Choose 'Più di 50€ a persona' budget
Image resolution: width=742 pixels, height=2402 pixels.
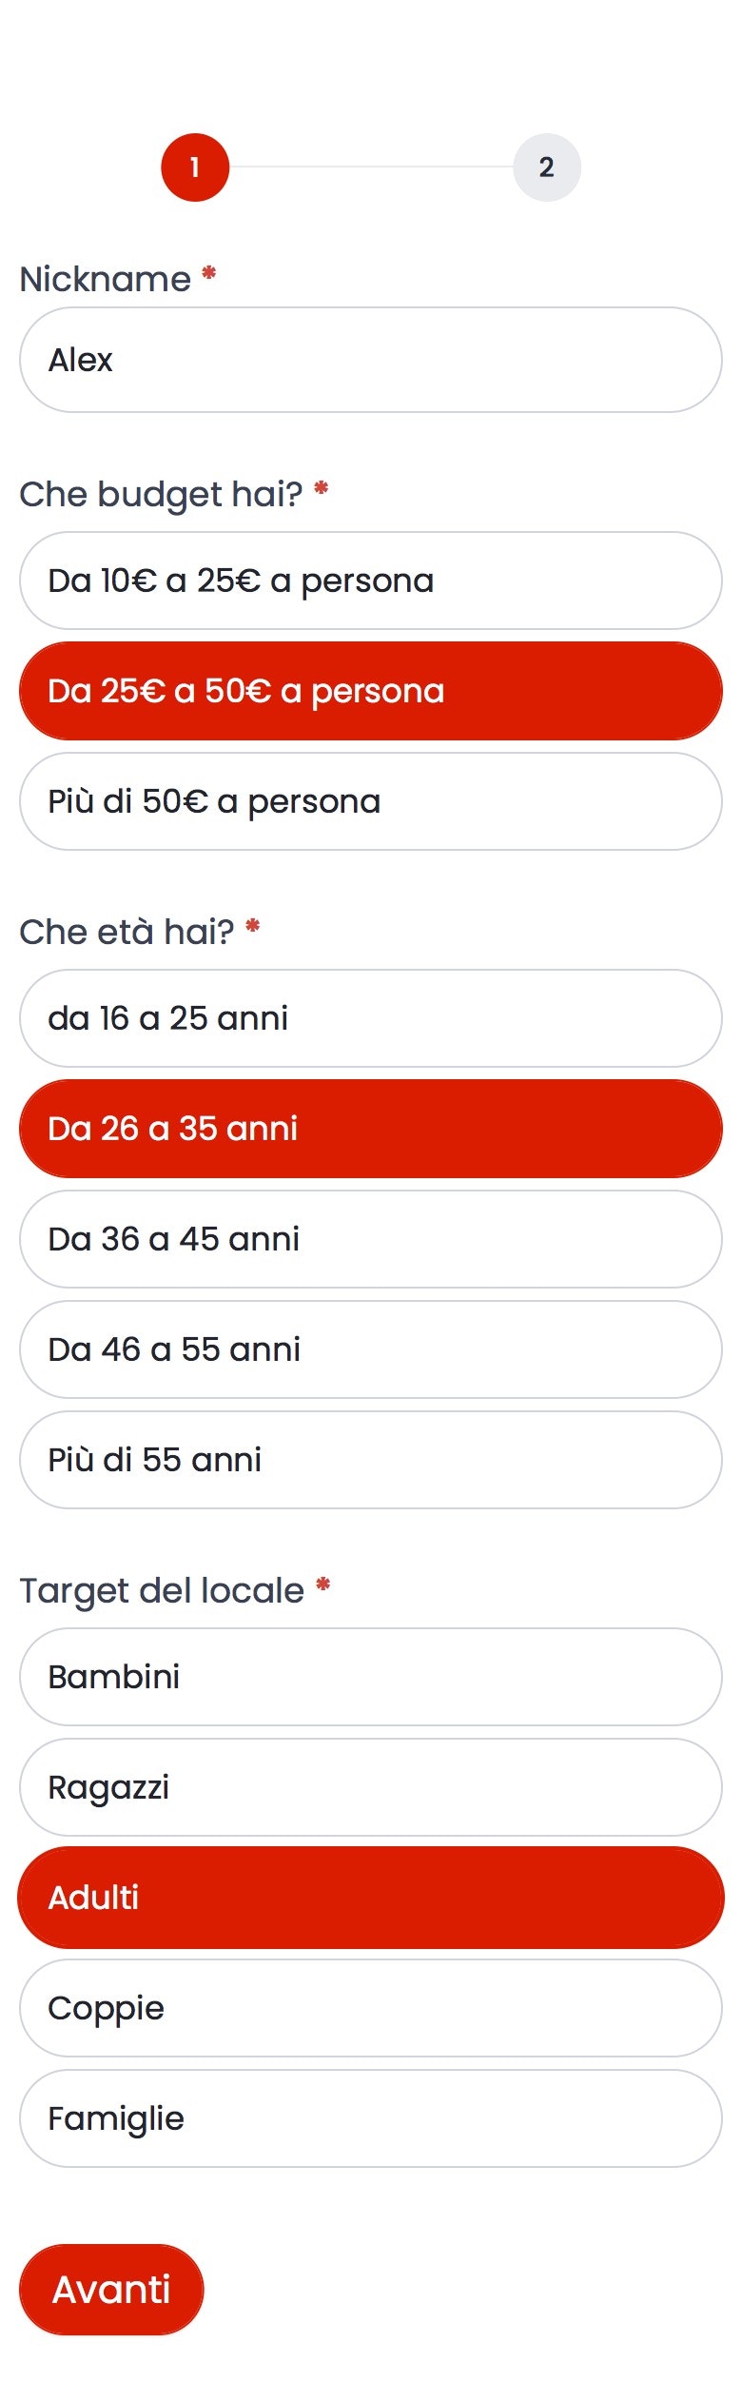pos(371,800)
